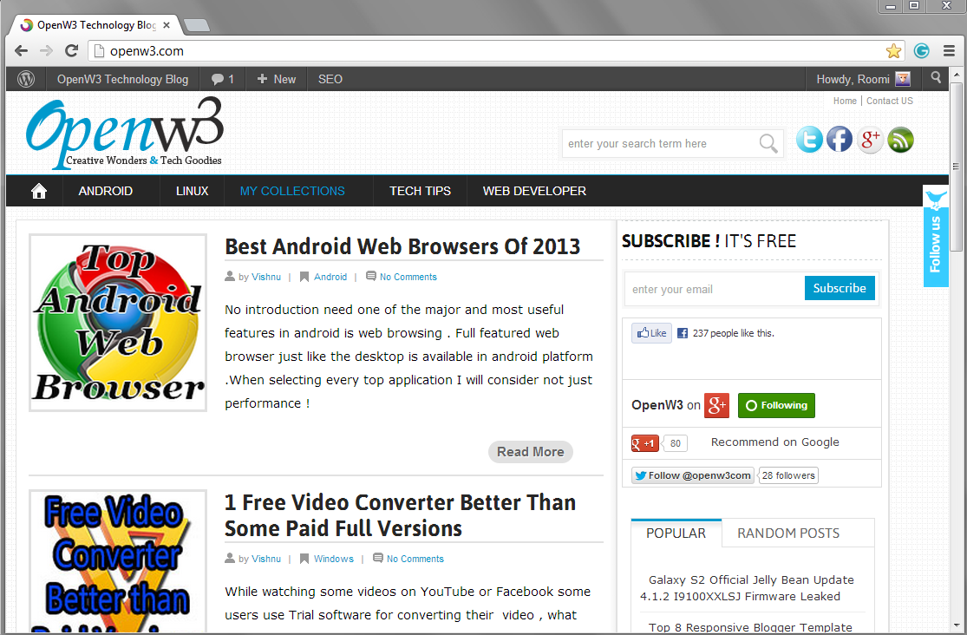The height and width of the screenshot is (635, 967).
Task: Open the WEB DEVELOPER menu item
Action: pyautogui.click(x=535, y=192)
